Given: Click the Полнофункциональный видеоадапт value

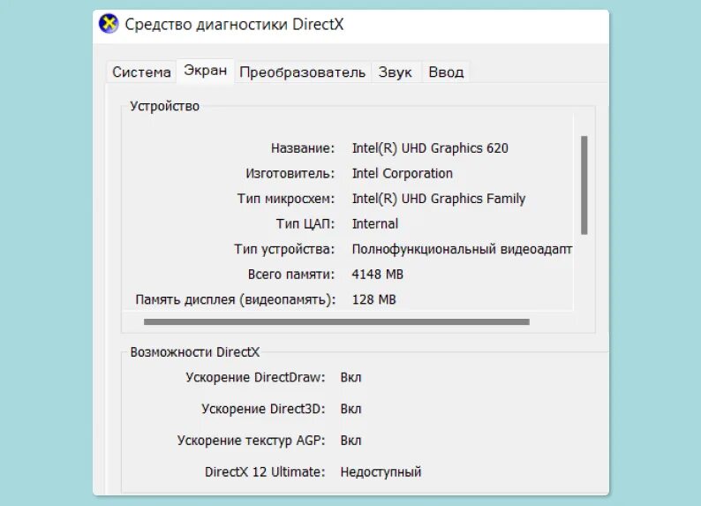Looking at the screenshot, I should coord(462,249).
